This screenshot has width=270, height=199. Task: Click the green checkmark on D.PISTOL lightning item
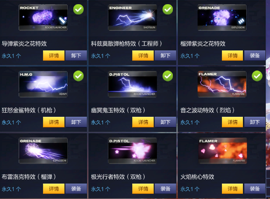point(168,76)
